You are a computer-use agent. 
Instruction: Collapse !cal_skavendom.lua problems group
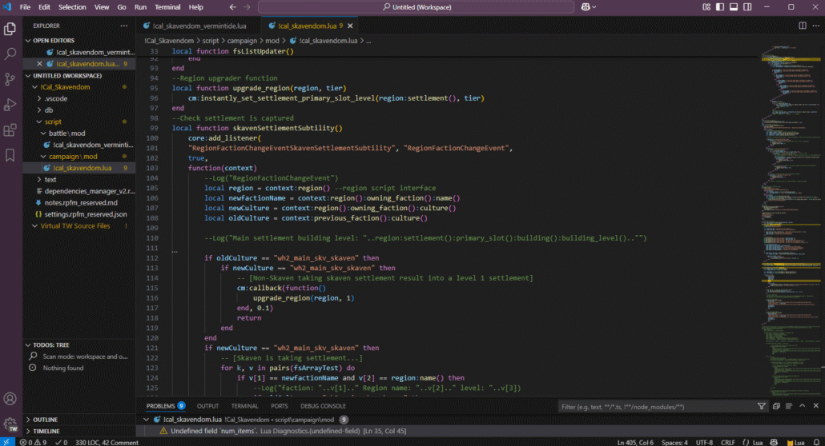(x=146, y=420)
